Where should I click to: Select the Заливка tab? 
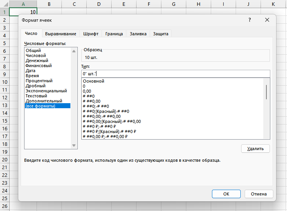tap(138, 34)
